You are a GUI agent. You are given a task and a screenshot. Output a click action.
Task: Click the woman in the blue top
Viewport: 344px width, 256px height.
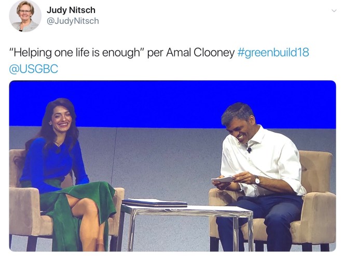tap(57, 155)
